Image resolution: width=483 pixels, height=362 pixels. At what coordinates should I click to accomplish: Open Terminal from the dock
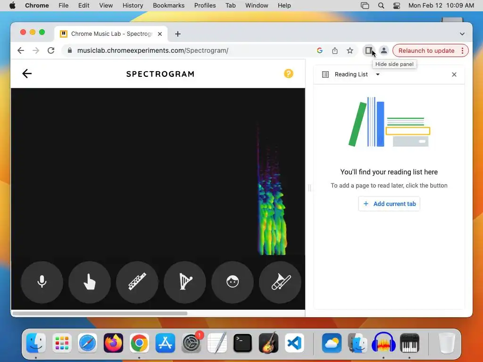click(243, 343)
